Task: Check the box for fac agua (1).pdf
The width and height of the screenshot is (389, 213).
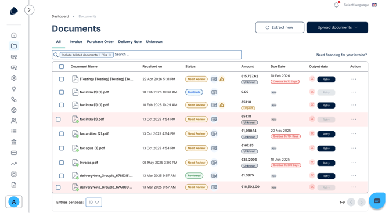Action: [x=62, y=148]
